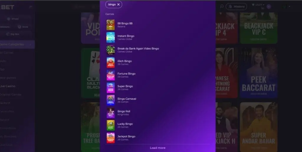Open the Super Bingo game icon

click(x=110, y=88)
